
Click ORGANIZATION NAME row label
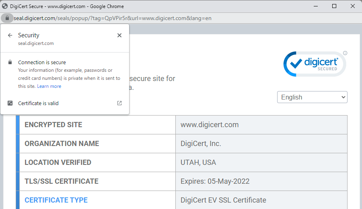(62, 143)
